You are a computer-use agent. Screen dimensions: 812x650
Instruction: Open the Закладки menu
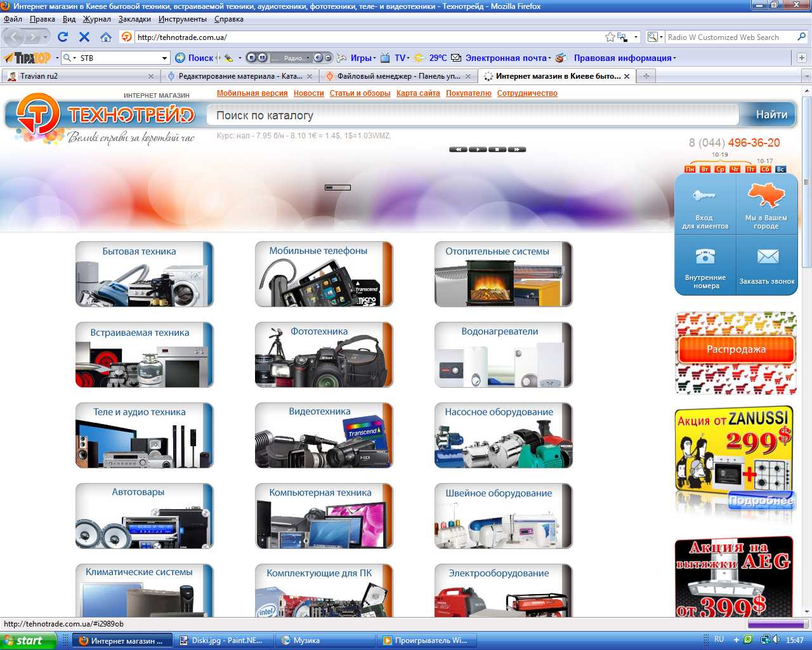tap(134, 19)
